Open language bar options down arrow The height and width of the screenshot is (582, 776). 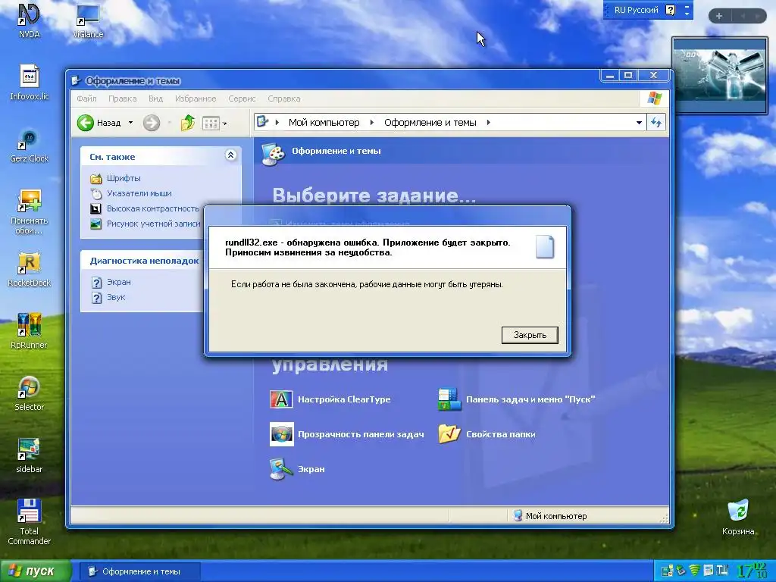pyautogui.click(x=687, y=14)
